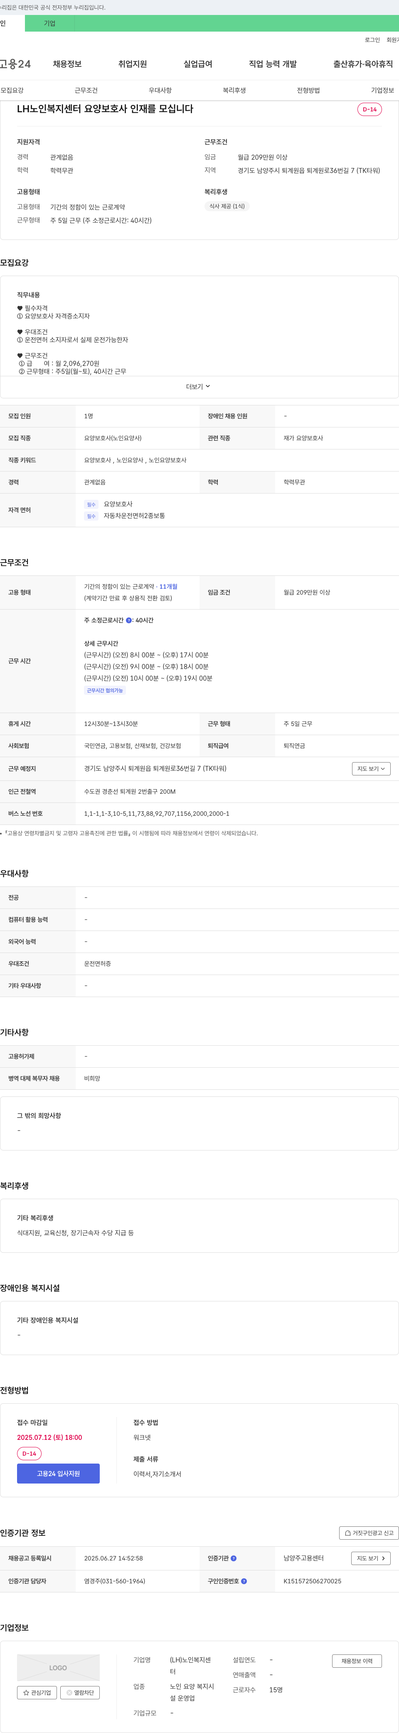
Task: Click 수도권 경춘선 퇴계원 2번출구 200M
Action: (x=130, y=791)
